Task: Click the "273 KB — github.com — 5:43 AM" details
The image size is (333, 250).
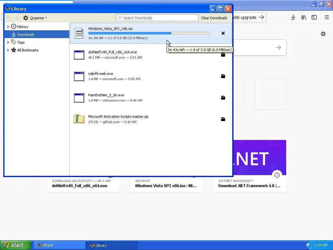Action: (x=112, y=122)
